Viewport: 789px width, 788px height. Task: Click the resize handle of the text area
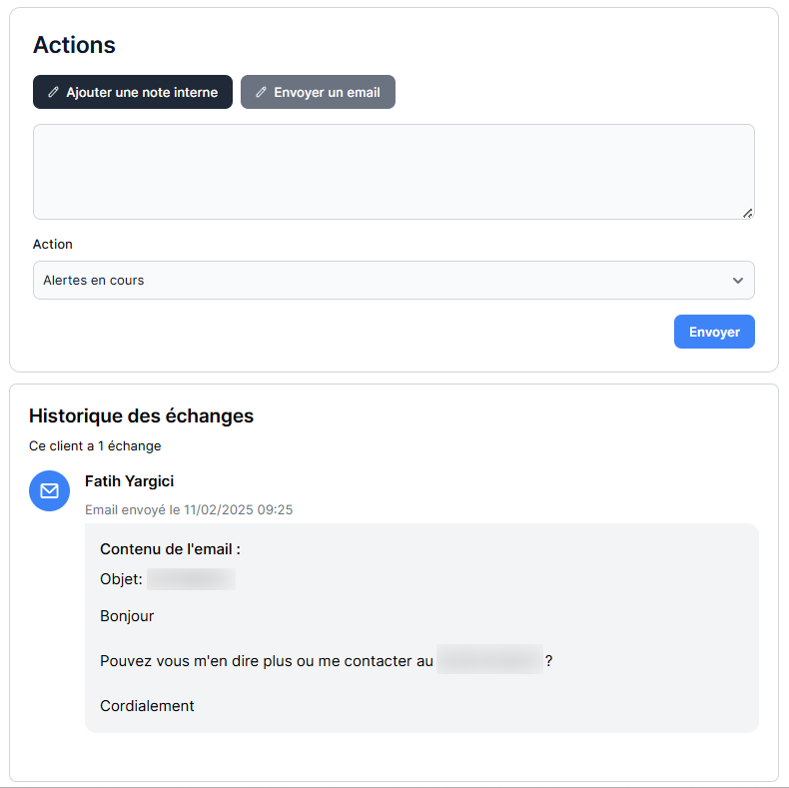(x=747, y=212)
